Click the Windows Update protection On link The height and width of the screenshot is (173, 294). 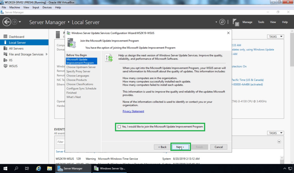239,66
